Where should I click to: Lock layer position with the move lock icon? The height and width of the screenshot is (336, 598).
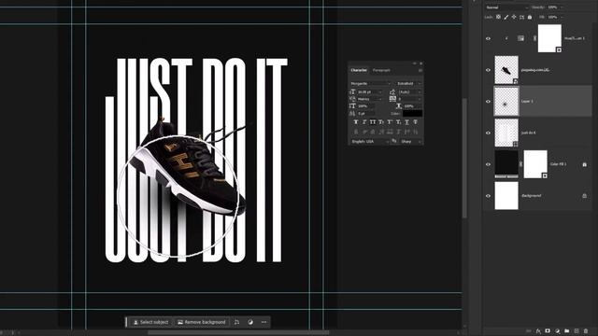click(514, 17)
